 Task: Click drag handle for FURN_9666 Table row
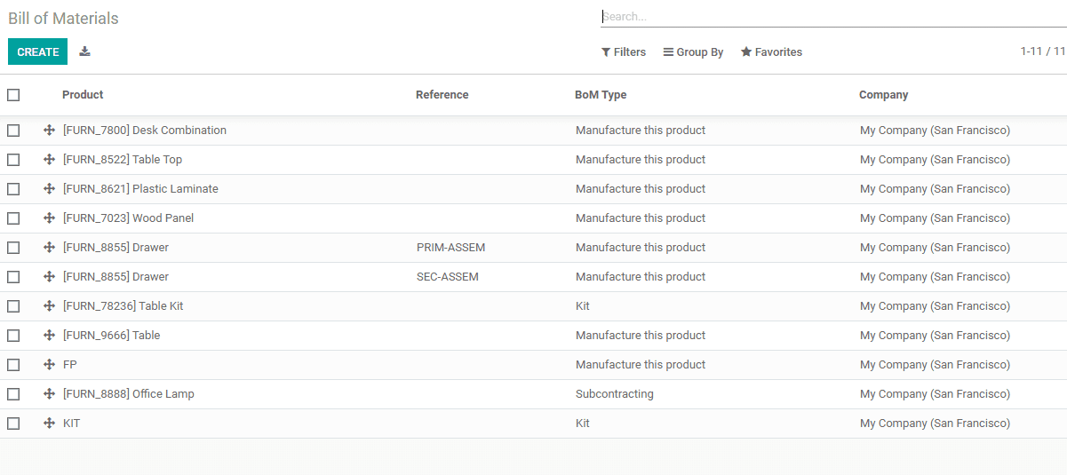[x=49, y=336]
